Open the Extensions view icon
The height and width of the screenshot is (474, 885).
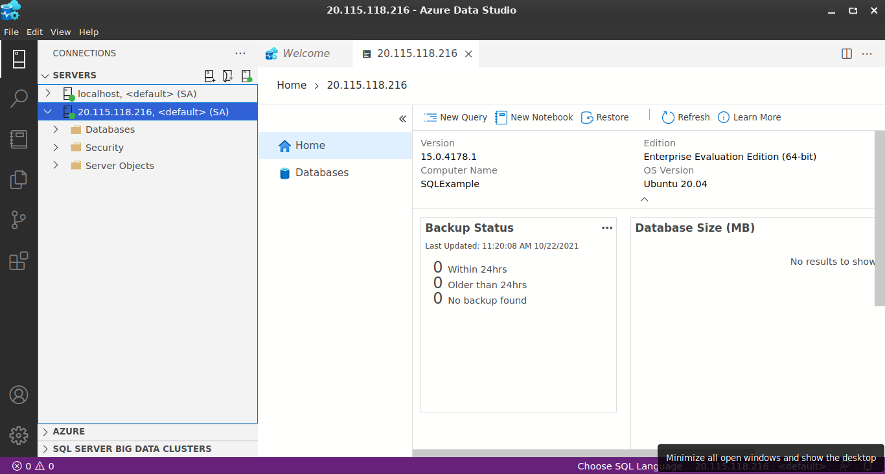point(19,260)
